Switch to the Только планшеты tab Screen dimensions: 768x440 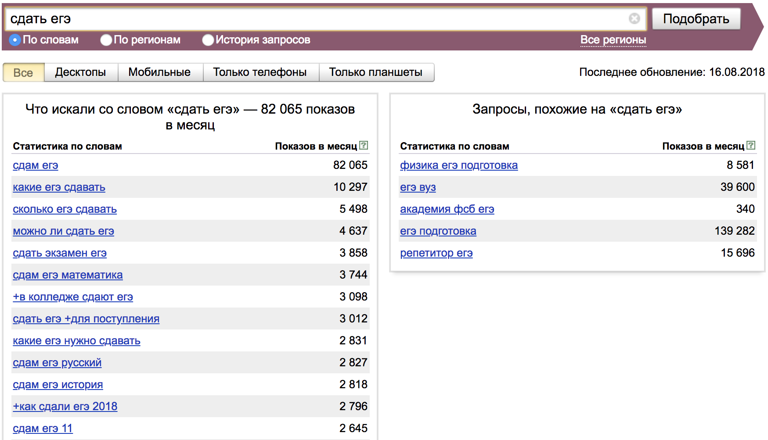(376, 72)
